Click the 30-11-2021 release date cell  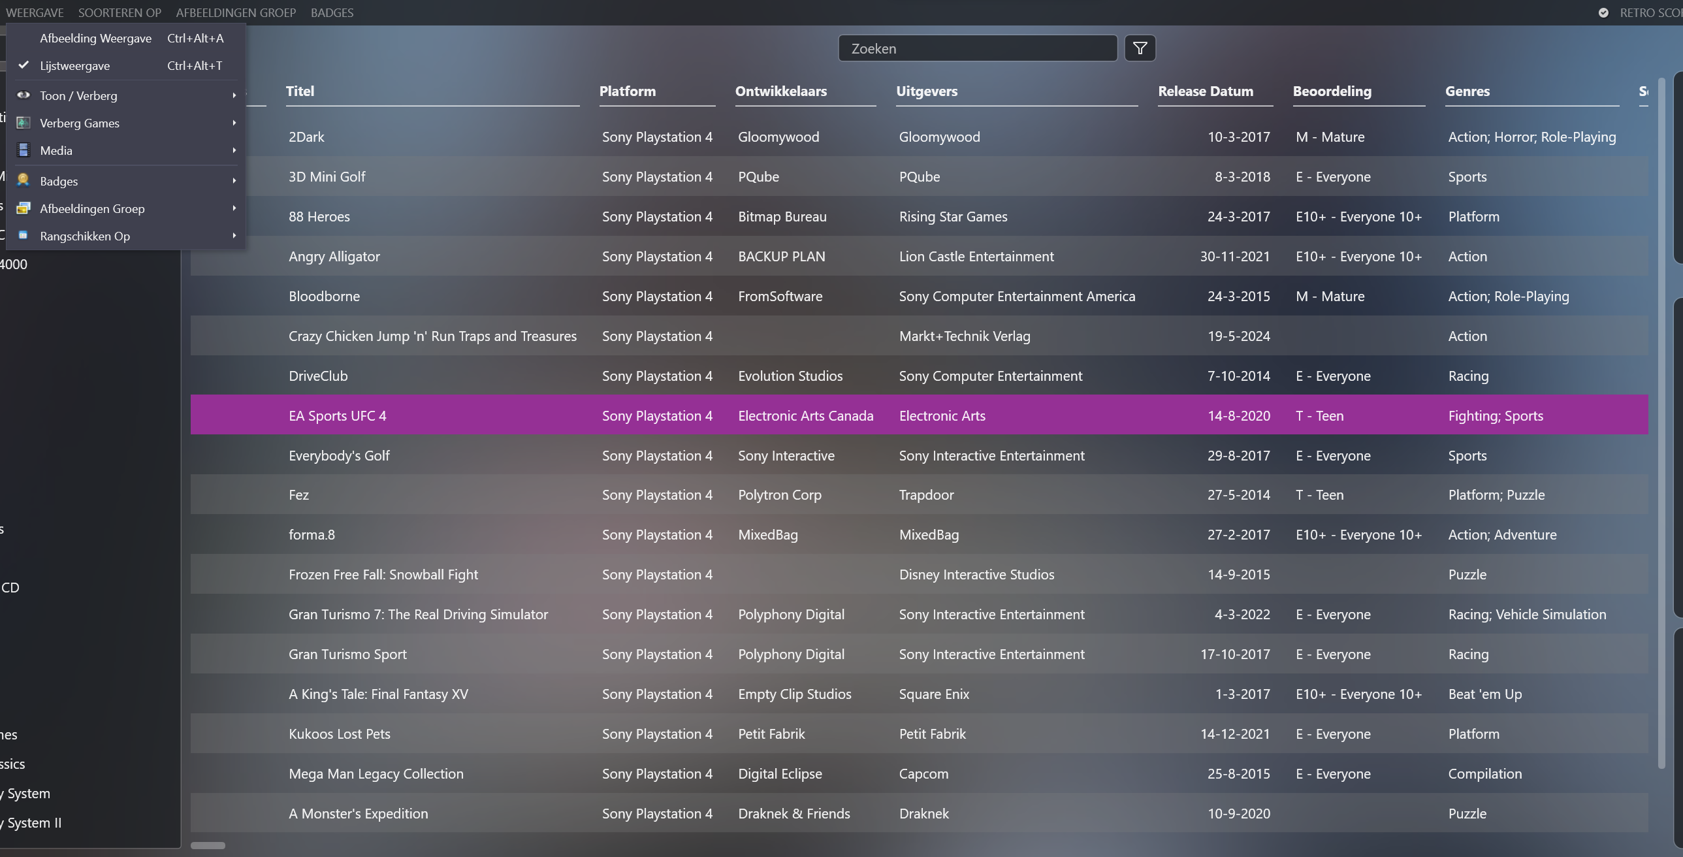[1235, 256]
